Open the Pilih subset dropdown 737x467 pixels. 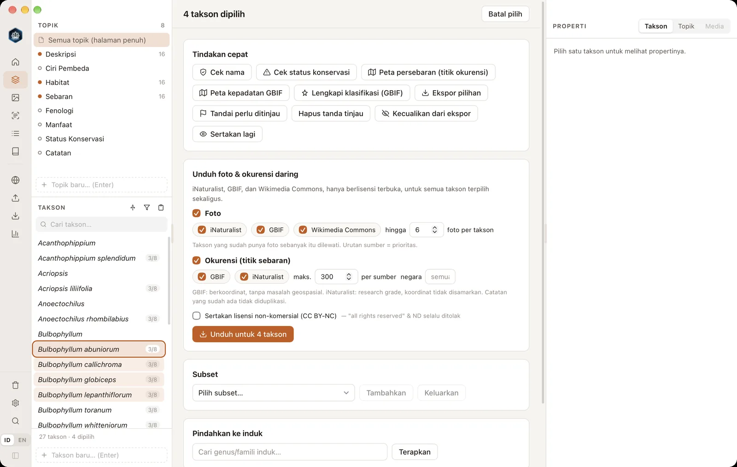pos(274,393)
